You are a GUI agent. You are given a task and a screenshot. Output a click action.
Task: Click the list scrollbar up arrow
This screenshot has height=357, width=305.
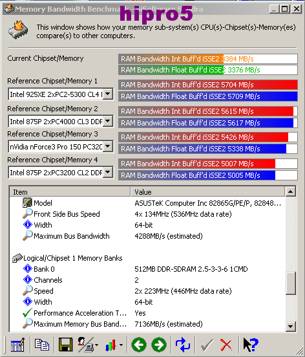coord(290,191)
